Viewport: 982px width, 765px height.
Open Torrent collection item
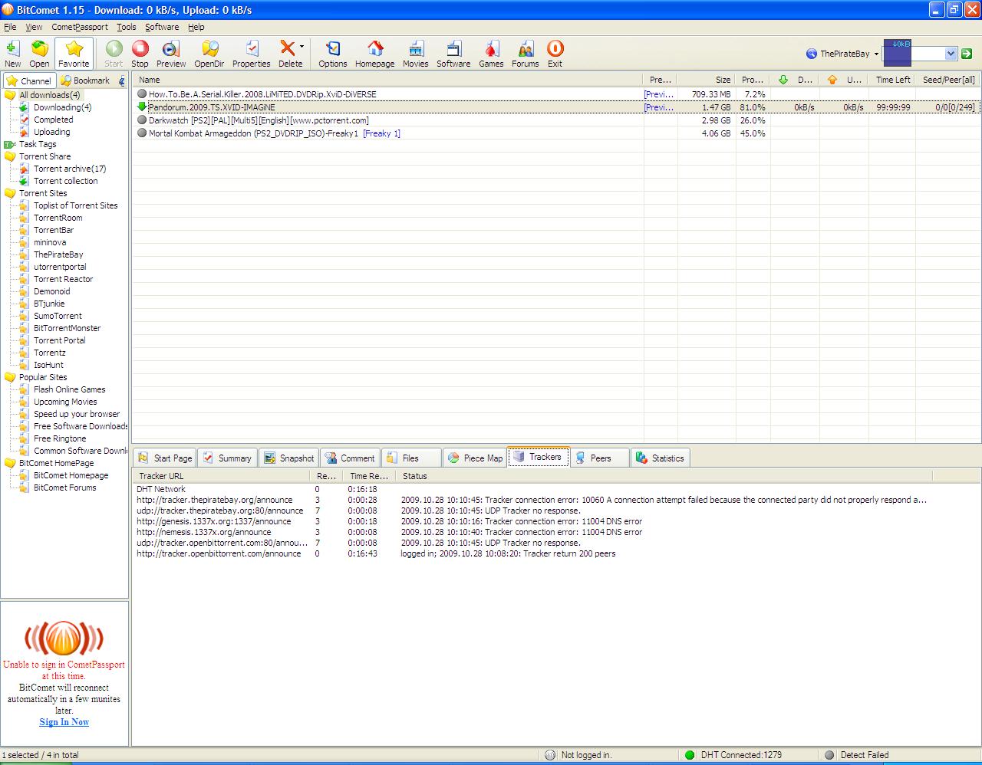pyautogui.click(x=65, y=181)
